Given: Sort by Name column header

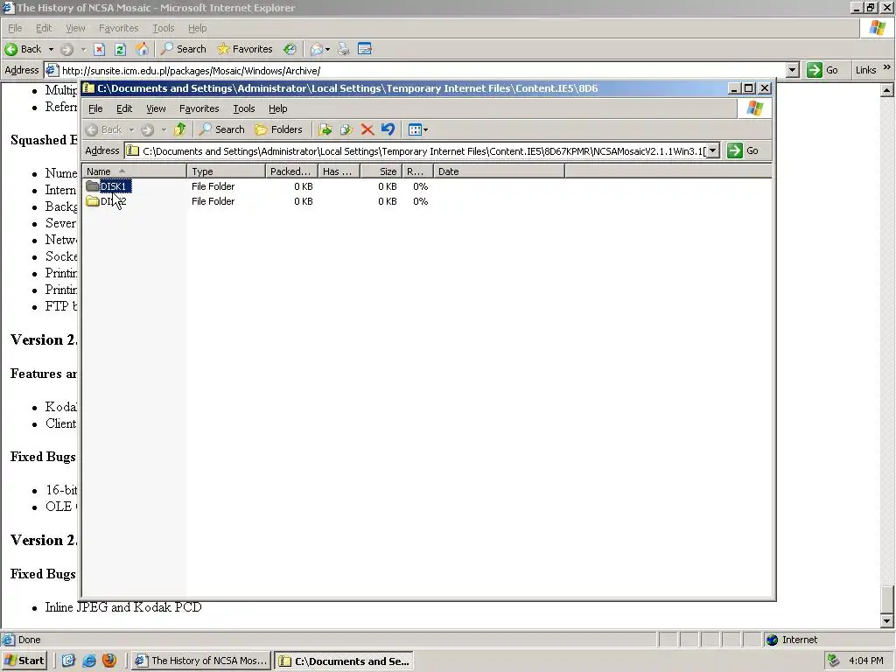Looking at the screenshot, I should [x=134, y=171].
